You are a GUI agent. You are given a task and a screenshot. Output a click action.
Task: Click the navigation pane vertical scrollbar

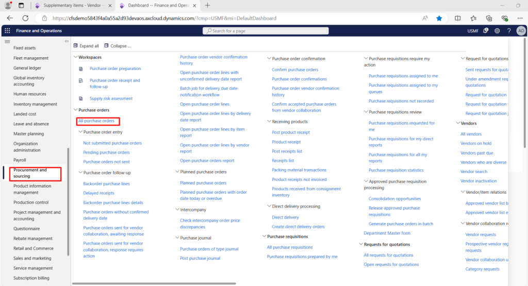pos(68,202)
